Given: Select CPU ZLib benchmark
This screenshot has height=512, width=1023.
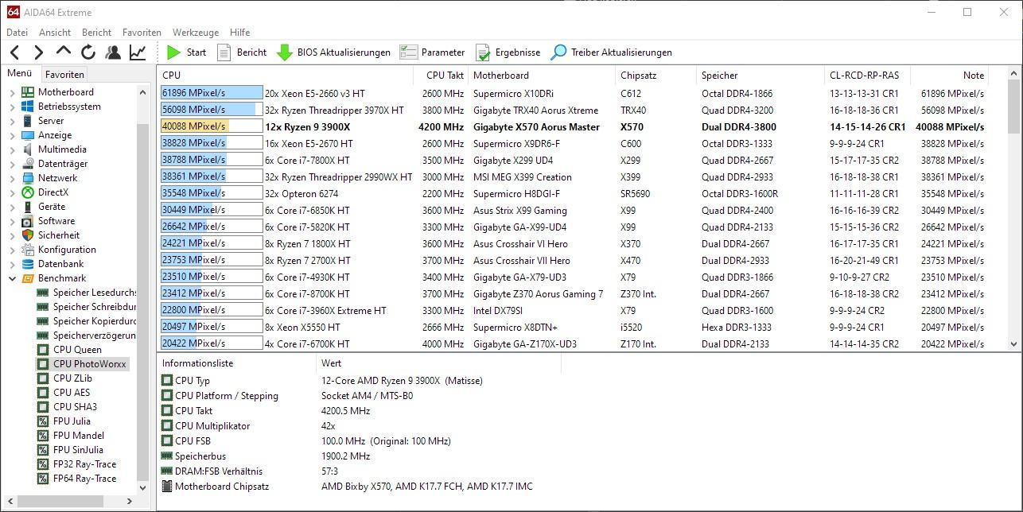Looking at the screenshot, I should pos(72,378).
